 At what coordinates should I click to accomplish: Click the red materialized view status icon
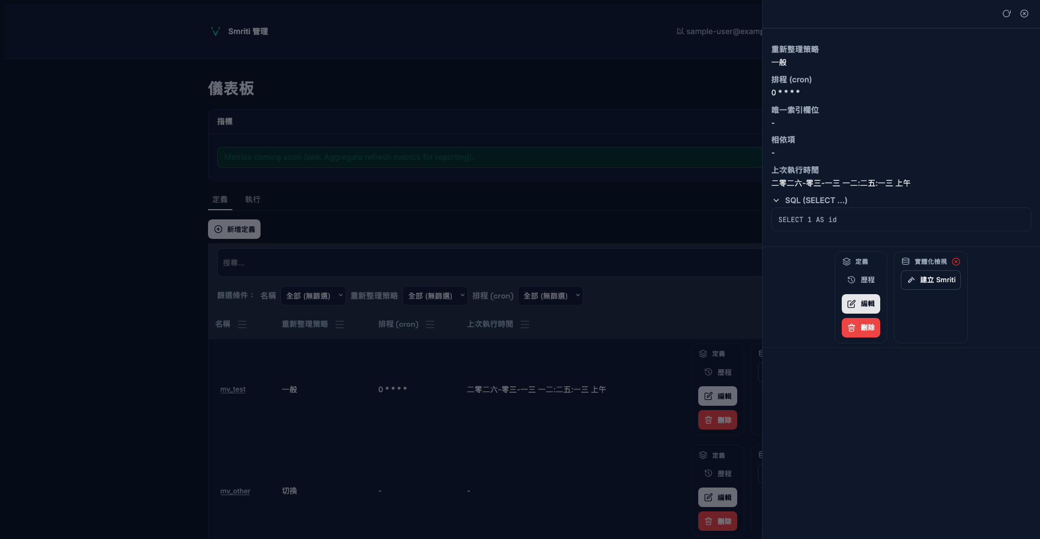coord(956,262)
